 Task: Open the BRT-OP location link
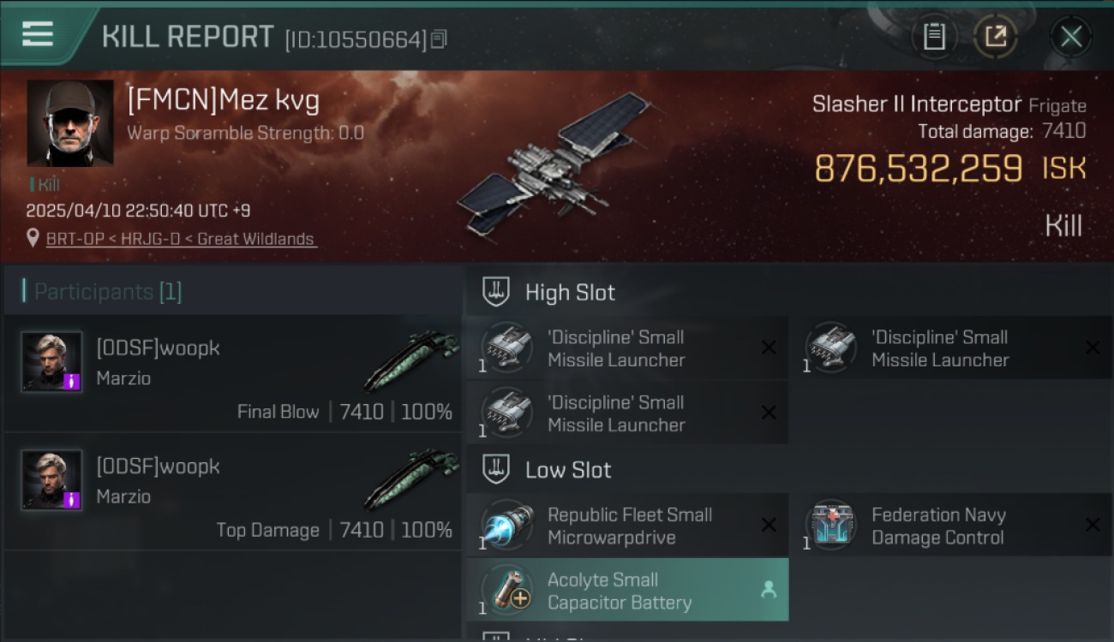(x=181, y=239)
